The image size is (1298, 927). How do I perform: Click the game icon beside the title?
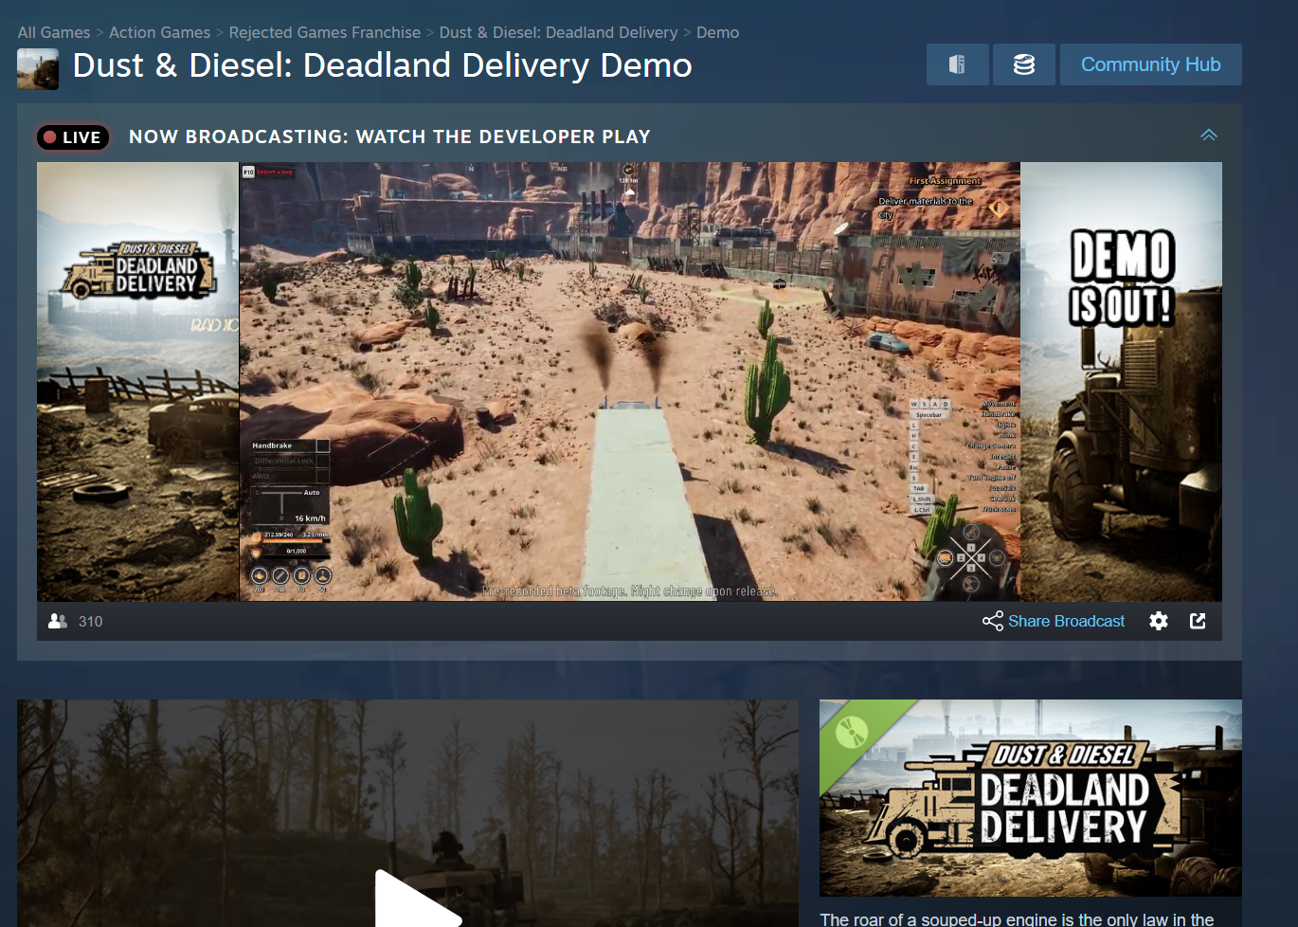[x=38, y=69]
